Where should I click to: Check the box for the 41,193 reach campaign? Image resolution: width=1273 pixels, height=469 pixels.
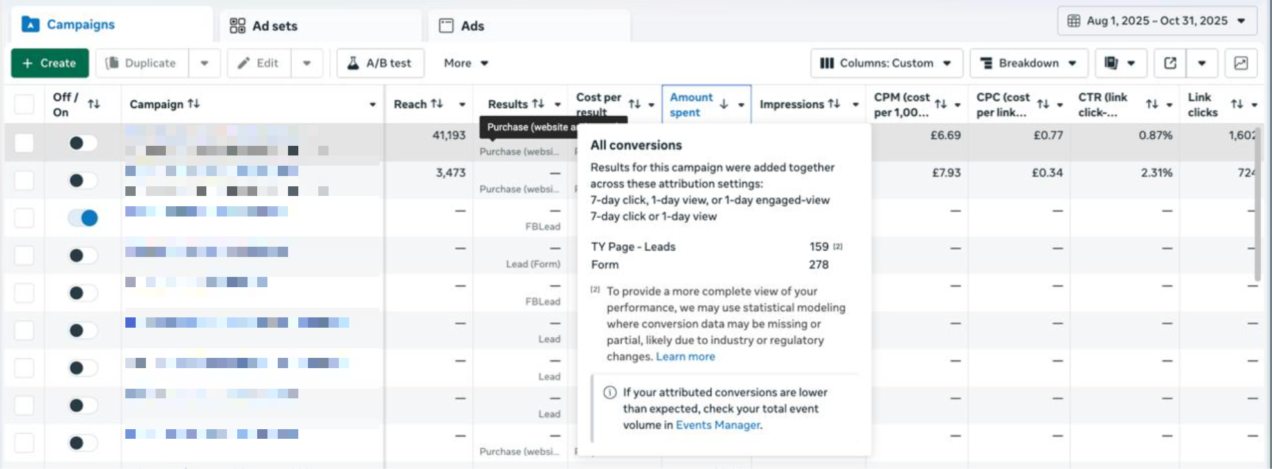[x=24, y=143]
